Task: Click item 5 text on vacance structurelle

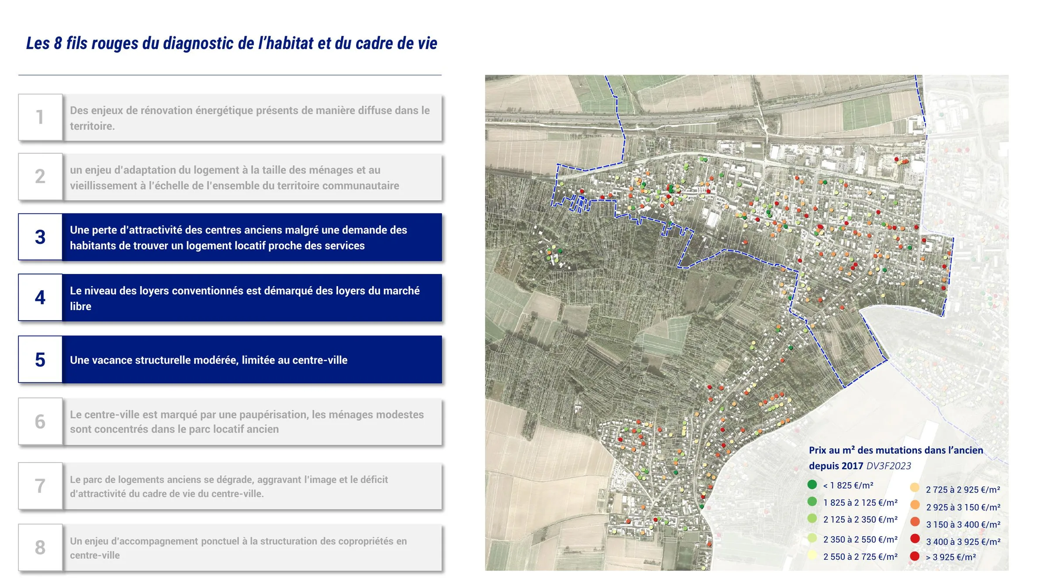Action: click(209, 360)
